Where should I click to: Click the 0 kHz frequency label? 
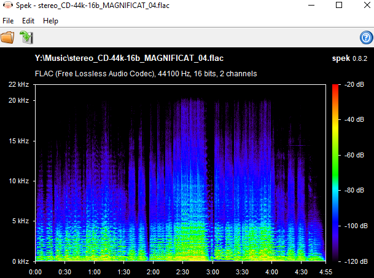click(20, 261)
